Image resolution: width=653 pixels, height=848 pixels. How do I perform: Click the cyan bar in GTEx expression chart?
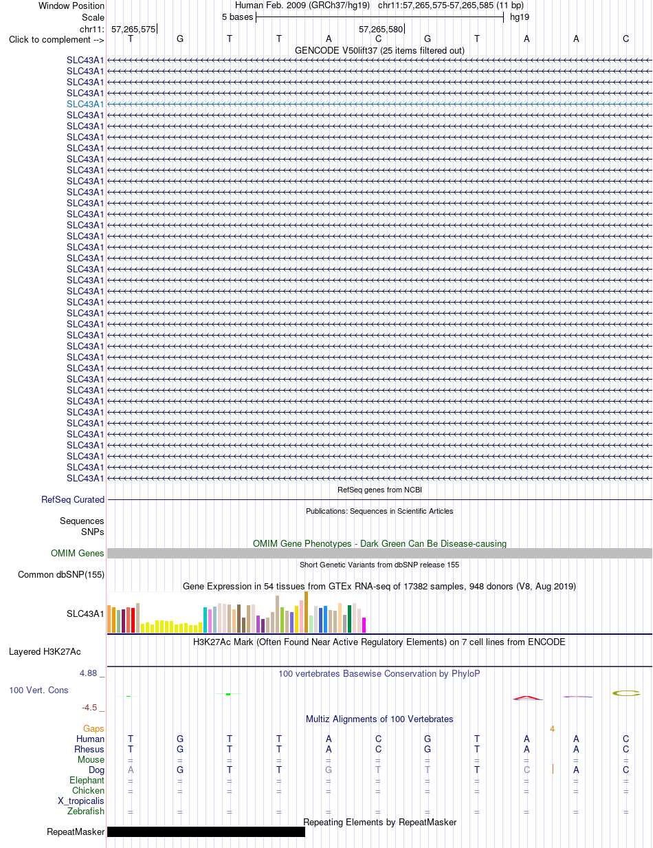coord(206,620)
